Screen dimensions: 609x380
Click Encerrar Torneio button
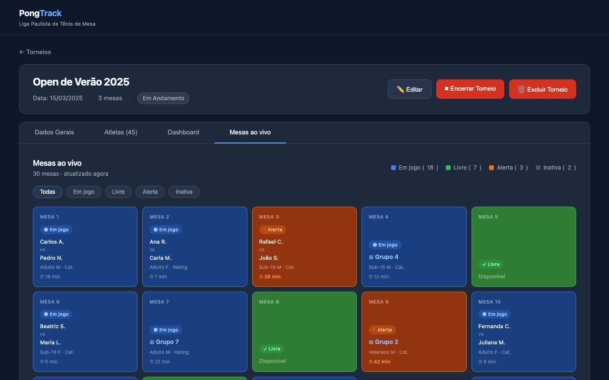click(x=470, y=89)
